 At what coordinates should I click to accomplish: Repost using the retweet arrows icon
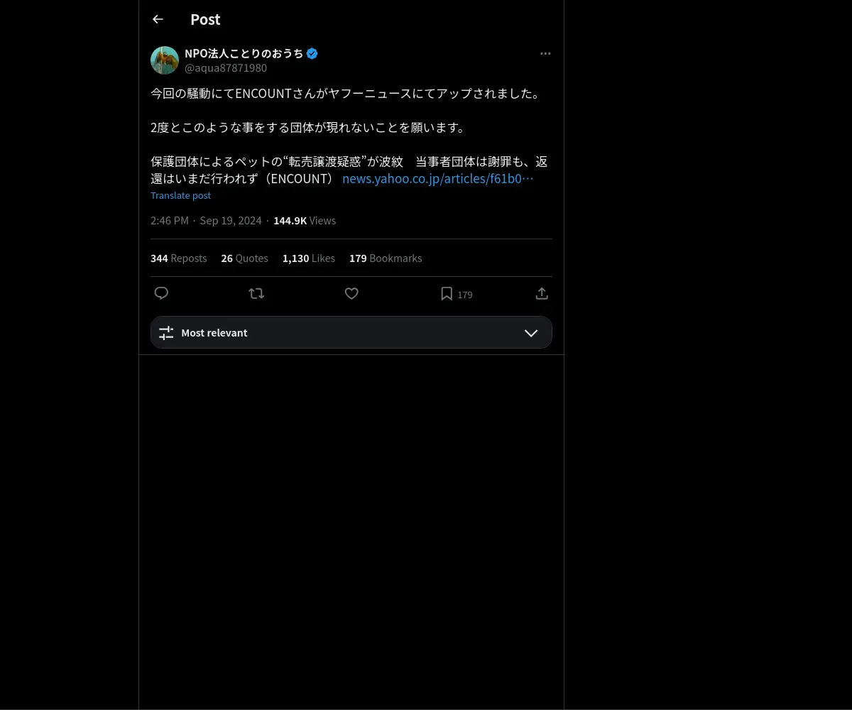(256, 293)
